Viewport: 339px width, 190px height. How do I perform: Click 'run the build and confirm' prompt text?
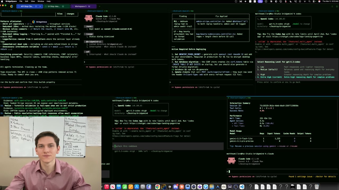(28, 82)
